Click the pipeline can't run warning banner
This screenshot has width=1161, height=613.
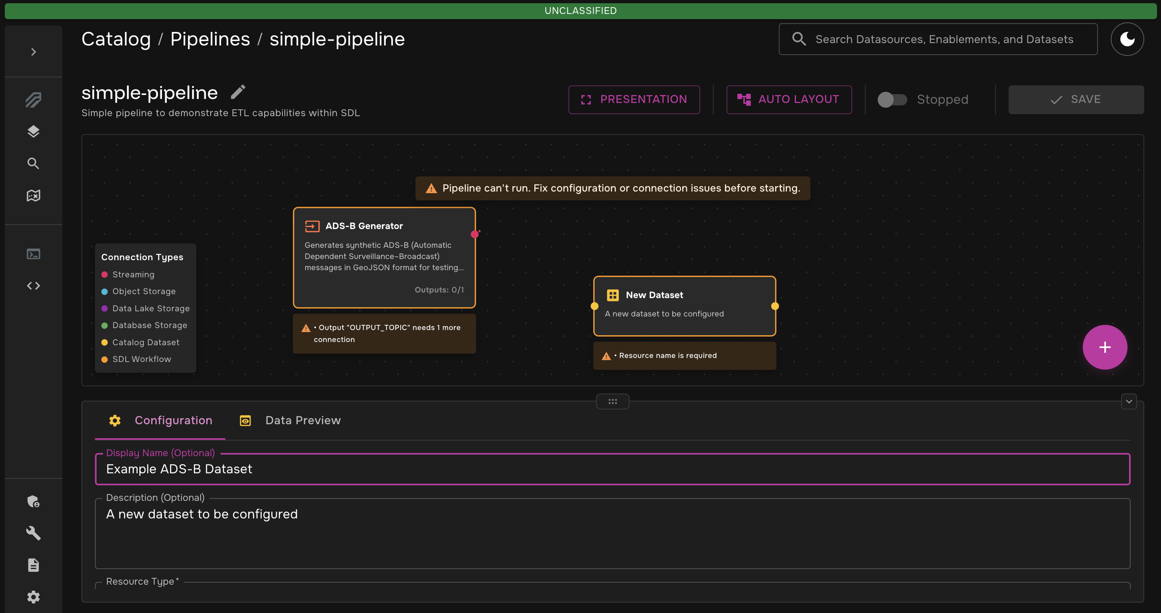pyautogui.click(x=612, y=188)
